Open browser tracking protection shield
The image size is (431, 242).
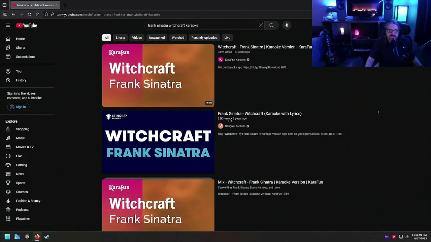click(46, 14)
